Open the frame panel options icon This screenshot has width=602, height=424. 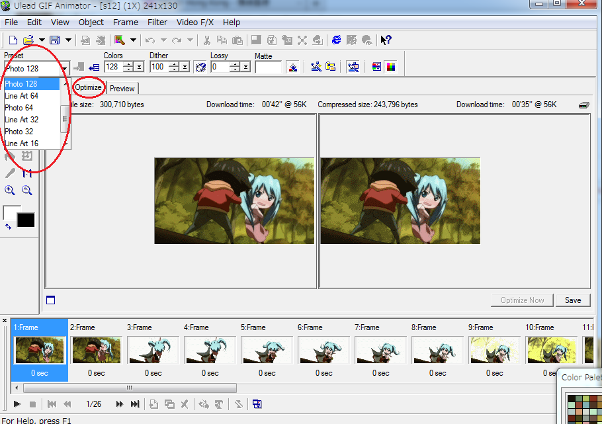click(257, 404)
